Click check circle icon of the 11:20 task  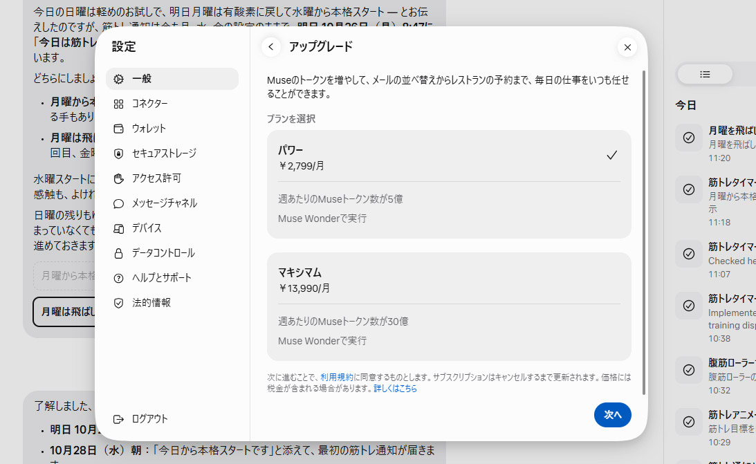pyautogui.click(x=689, y=138)
